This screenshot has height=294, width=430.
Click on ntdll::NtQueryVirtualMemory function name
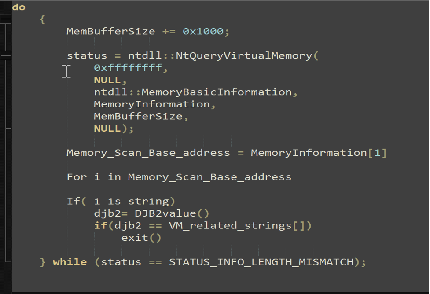(220, 55)
